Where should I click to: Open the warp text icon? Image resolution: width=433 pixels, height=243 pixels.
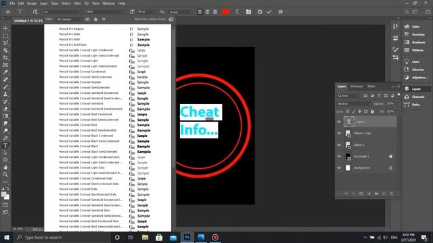(237, 12)
